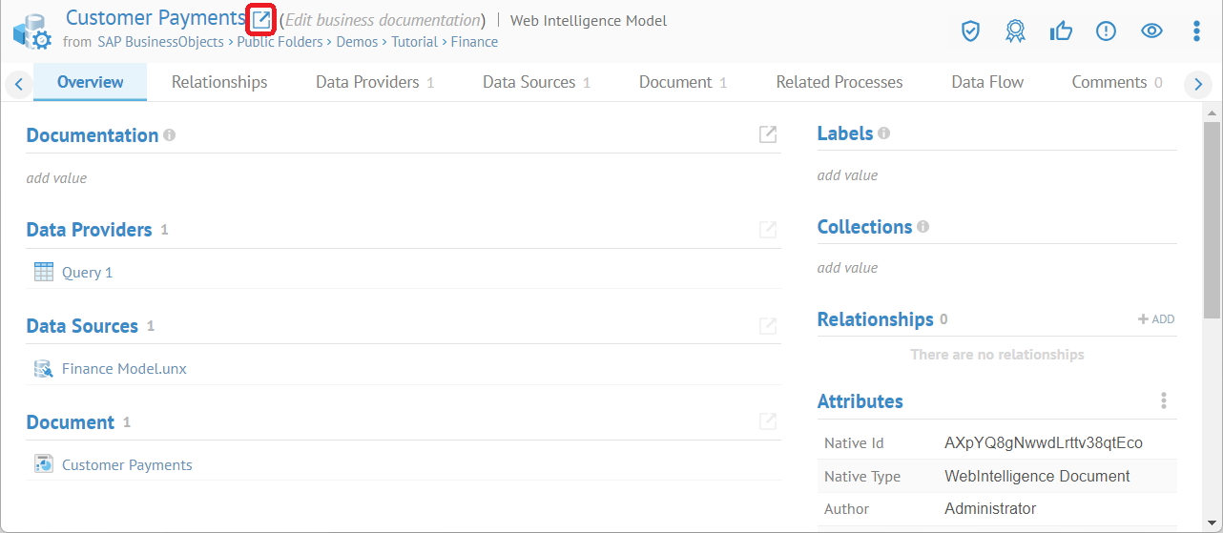Open the Data Flow tab
The height and width of the screenshot is (533, 1223).
click(987, 82)
